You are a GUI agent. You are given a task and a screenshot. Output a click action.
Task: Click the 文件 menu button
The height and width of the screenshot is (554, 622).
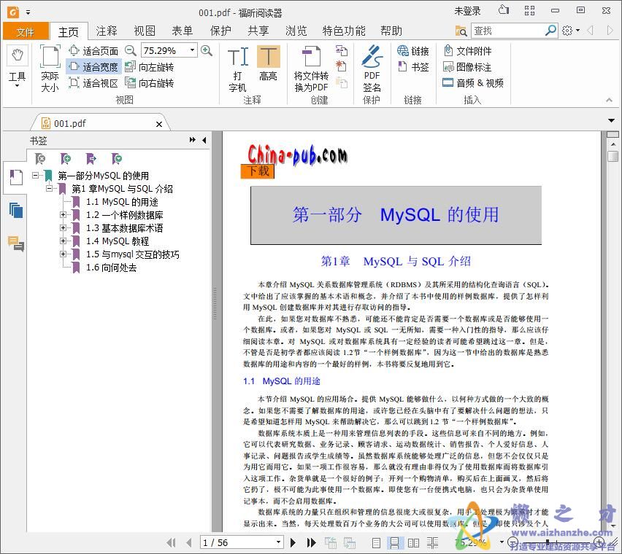point(26,31)
